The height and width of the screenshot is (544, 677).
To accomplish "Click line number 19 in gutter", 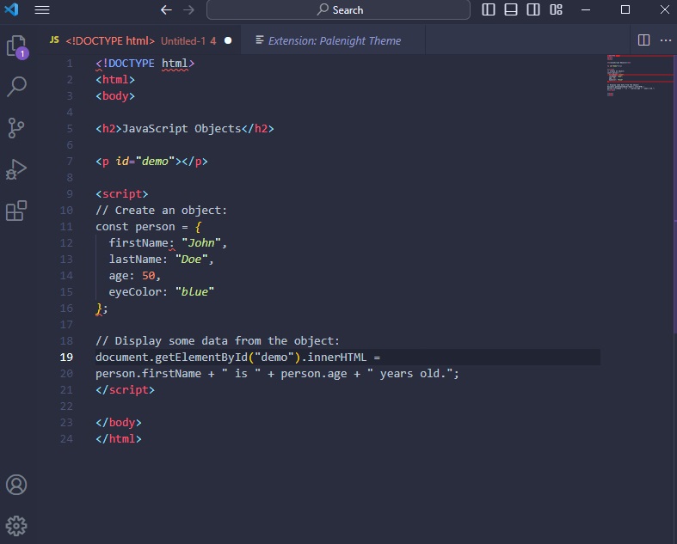I will (66, 358).
